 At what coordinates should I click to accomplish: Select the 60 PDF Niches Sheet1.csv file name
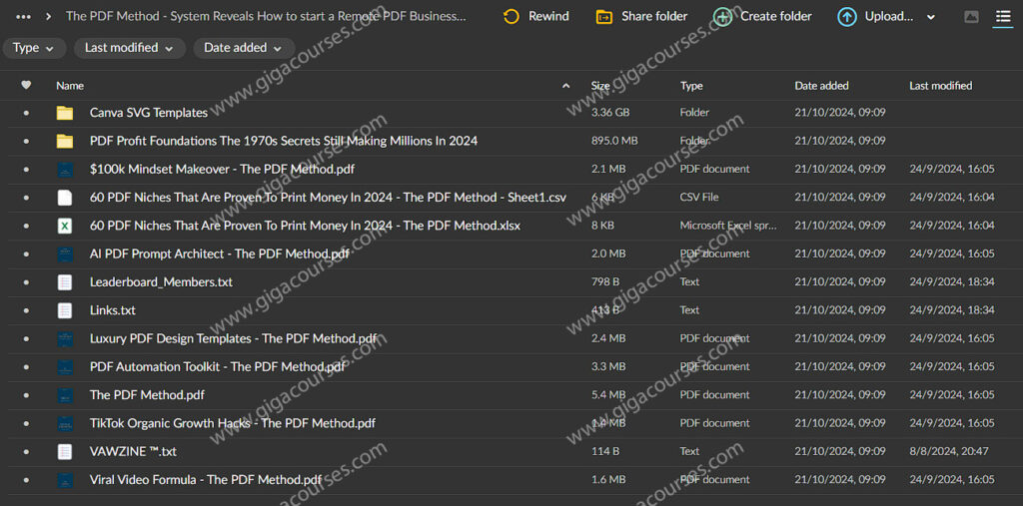point(328,198)
